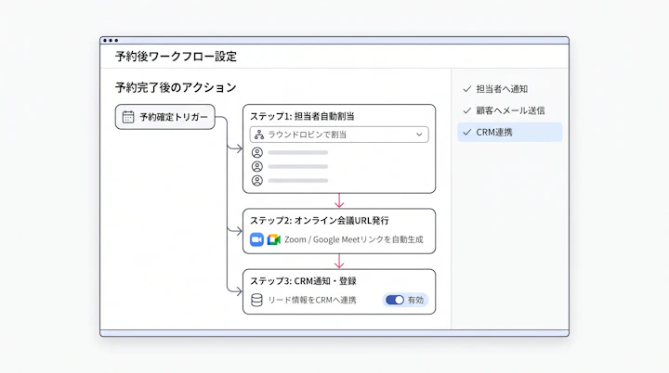Click the ステップ3: CRM通知・登録 heading
Viewport: 669px width, 373px height.
click(303, 281)
